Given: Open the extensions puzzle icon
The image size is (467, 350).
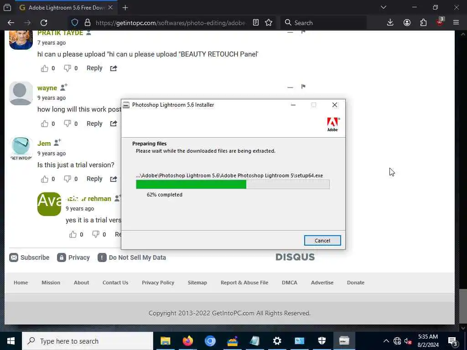Looking at the screenshot, I should 423,23.
